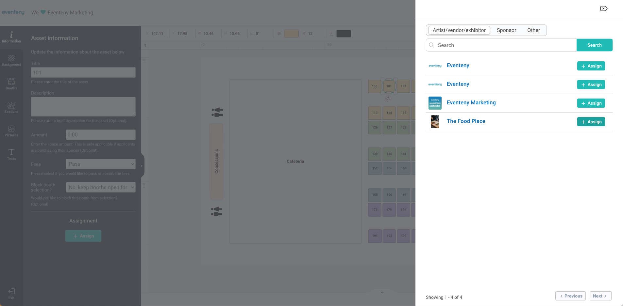Click the Eventeny logo in header

(x=13, y=12)
